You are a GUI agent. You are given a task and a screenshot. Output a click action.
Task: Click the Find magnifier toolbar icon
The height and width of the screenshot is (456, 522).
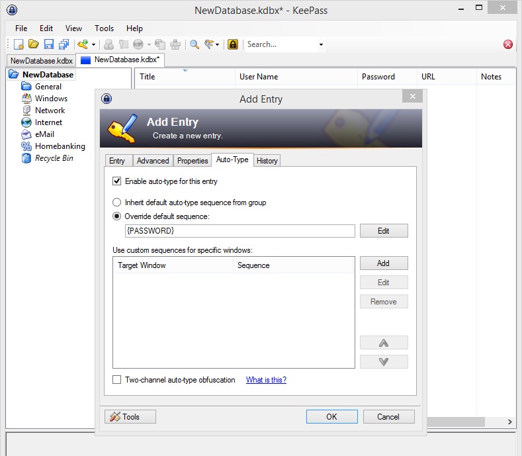195,44
